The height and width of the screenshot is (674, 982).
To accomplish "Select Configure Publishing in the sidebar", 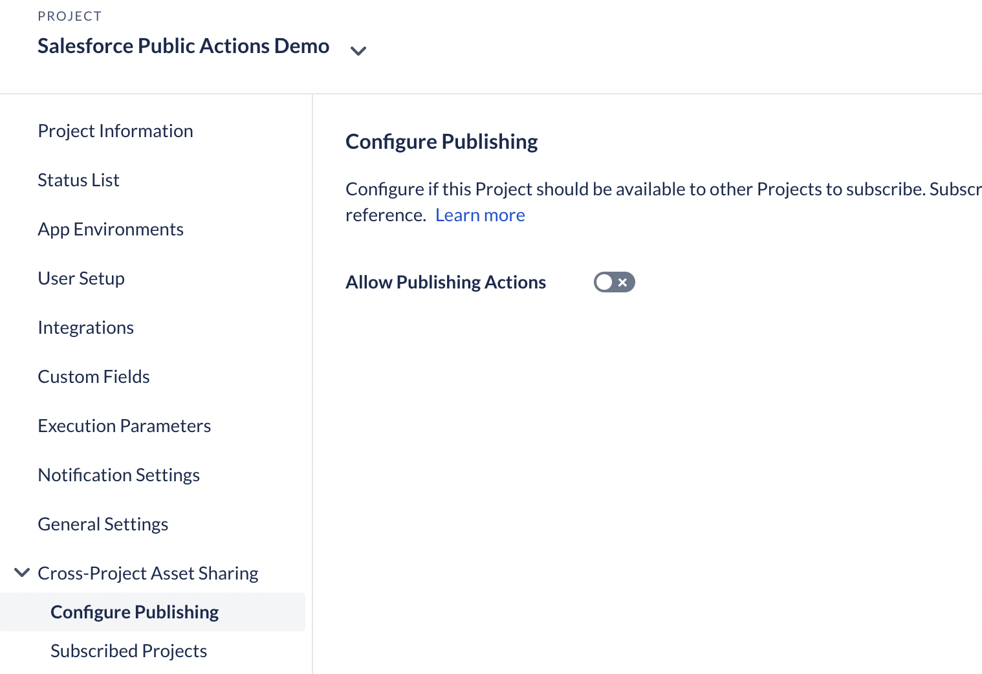I will pyautogui.click(x=153, y=612).
